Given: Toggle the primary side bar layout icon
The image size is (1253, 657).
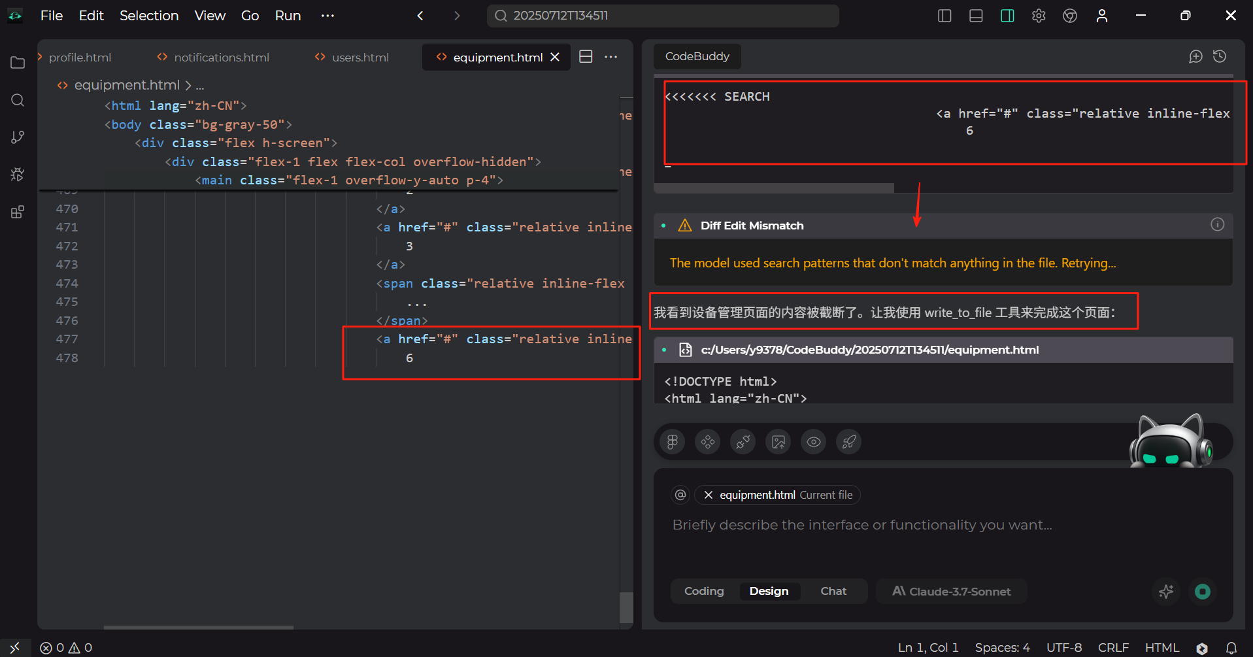Looking at the screenshot, I should pyautogui.click(x=944, y=16).
